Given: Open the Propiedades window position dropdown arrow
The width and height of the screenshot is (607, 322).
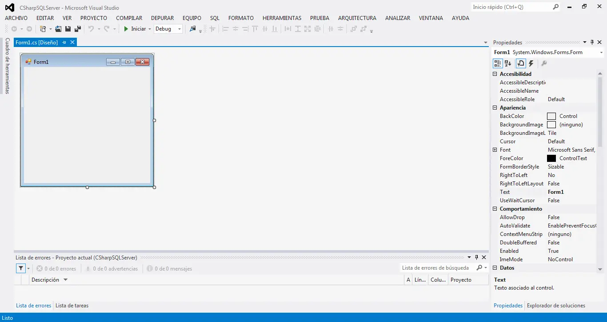Looking at the screenshot, I should click(585, 43).
